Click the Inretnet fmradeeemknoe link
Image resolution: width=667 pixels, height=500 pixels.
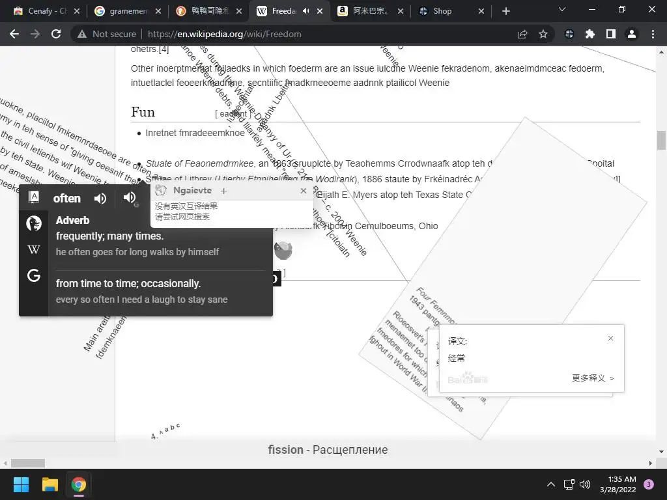pos(195,133)
